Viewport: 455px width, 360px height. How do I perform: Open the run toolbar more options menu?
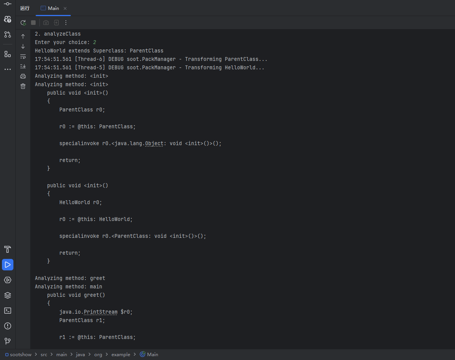[x=66, y=23]
